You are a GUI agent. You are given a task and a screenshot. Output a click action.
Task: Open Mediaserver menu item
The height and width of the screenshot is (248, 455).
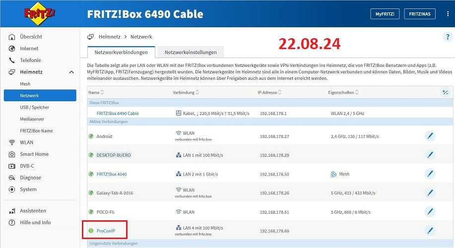point(32,119)
